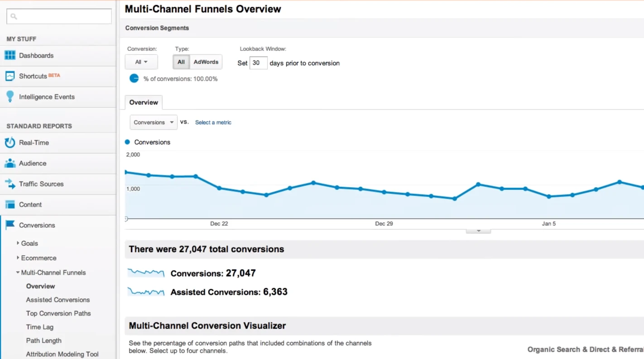Expand the Goals tree item

(30, 243)
